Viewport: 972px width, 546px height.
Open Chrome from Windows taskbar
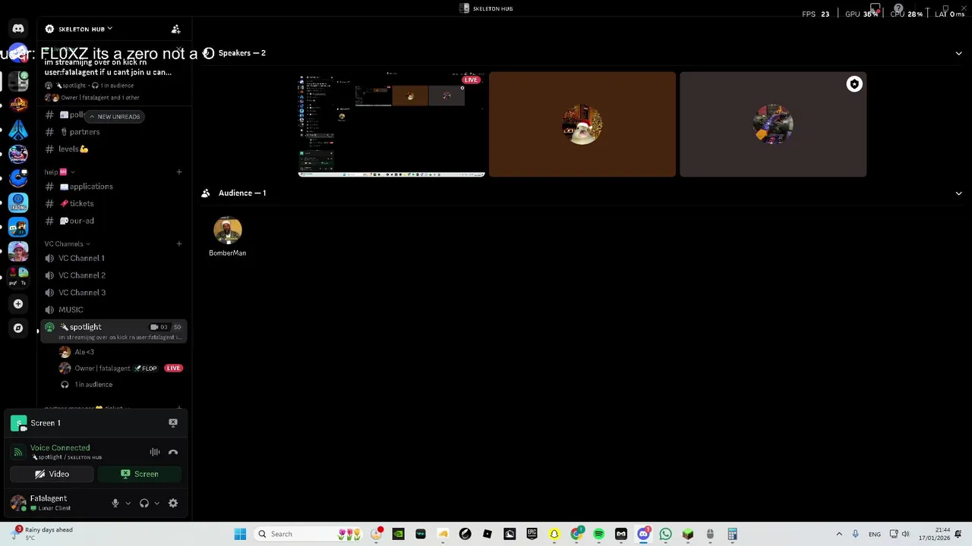click(576, 534)
